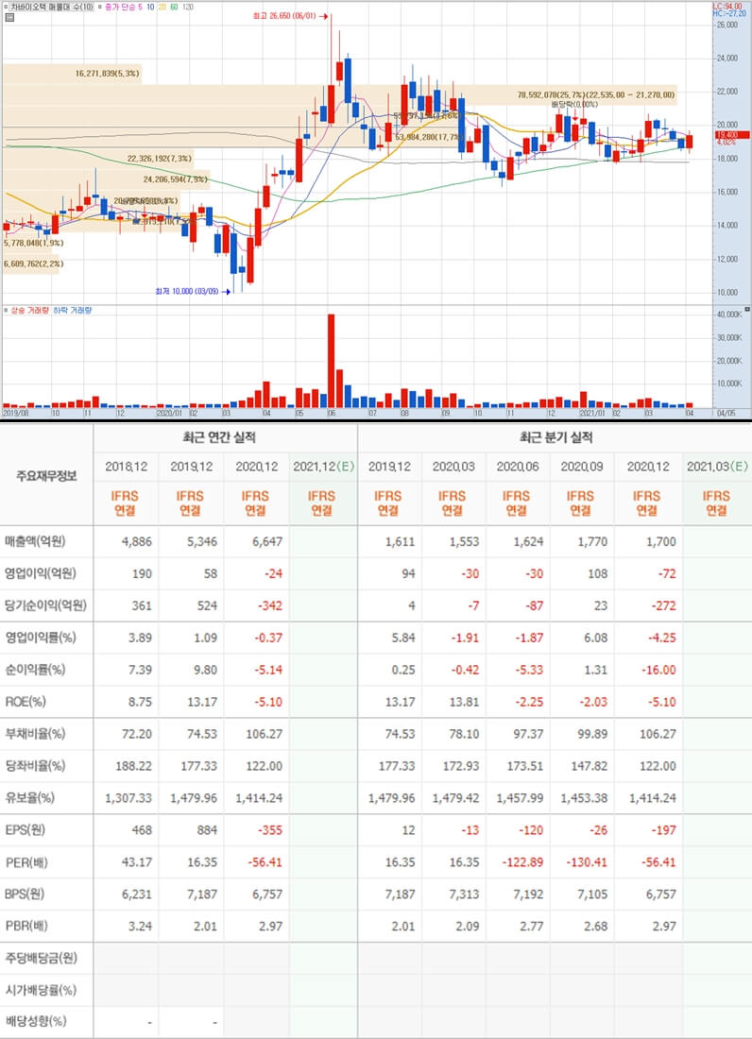Click the quarterly '2021.03(E)' column header
The image size is (752, 1039).
click(718, 467)
